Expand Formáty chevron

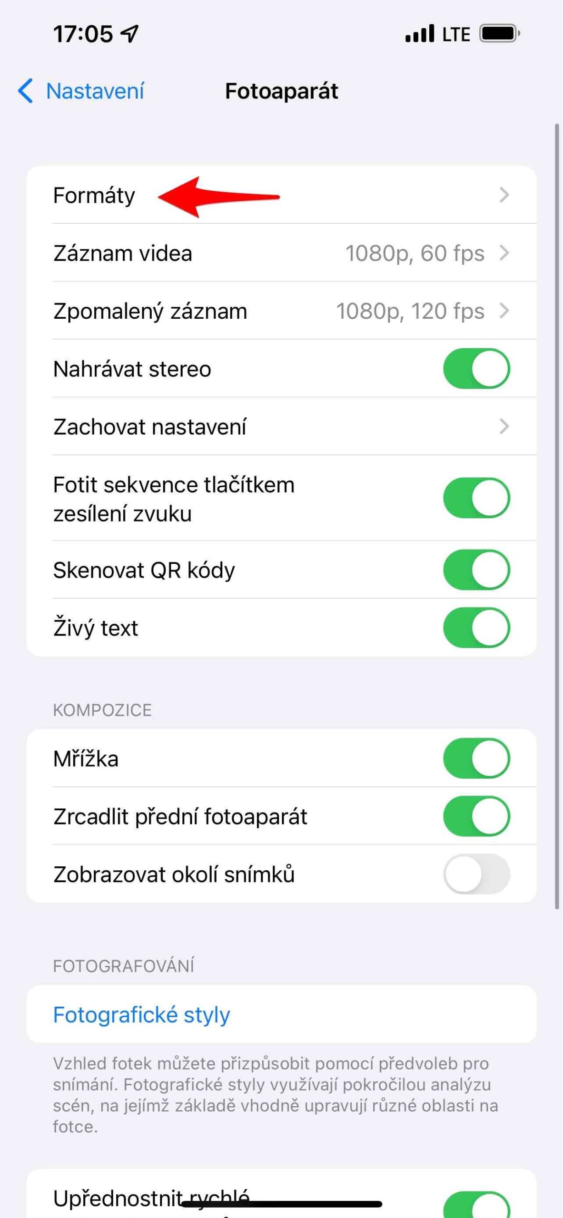point(504,195)
